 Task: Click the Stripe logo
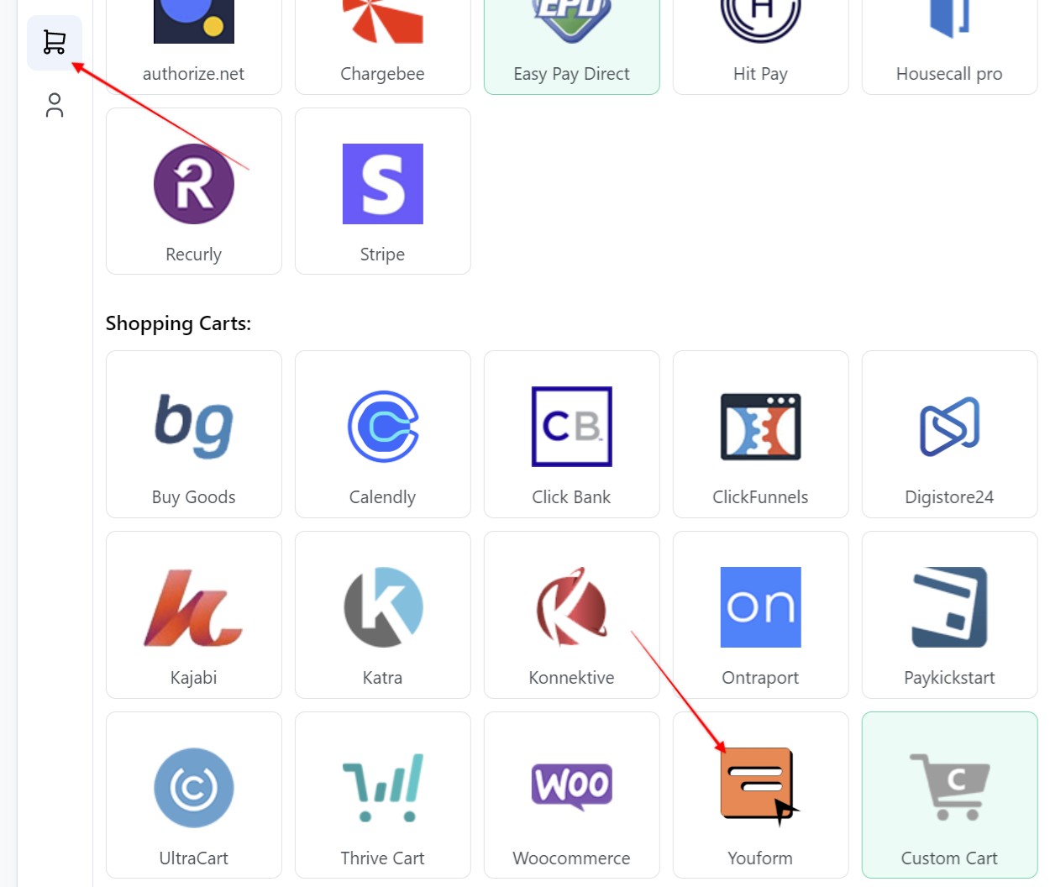pos(383,184)
